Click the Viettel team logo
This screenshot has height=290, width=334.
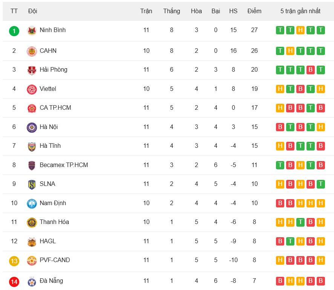click(x=32, y=89)
